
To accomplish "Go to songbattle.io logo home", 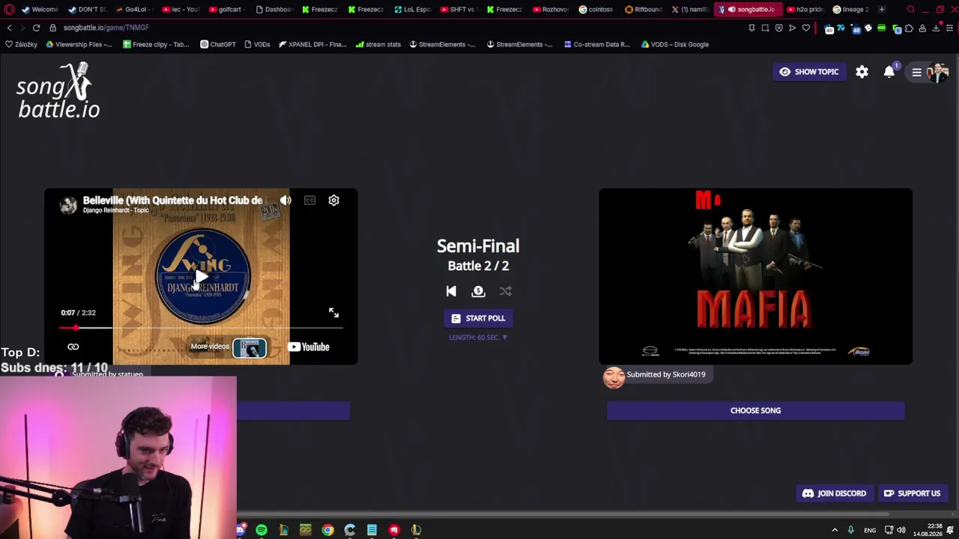I will coord(58,91).
